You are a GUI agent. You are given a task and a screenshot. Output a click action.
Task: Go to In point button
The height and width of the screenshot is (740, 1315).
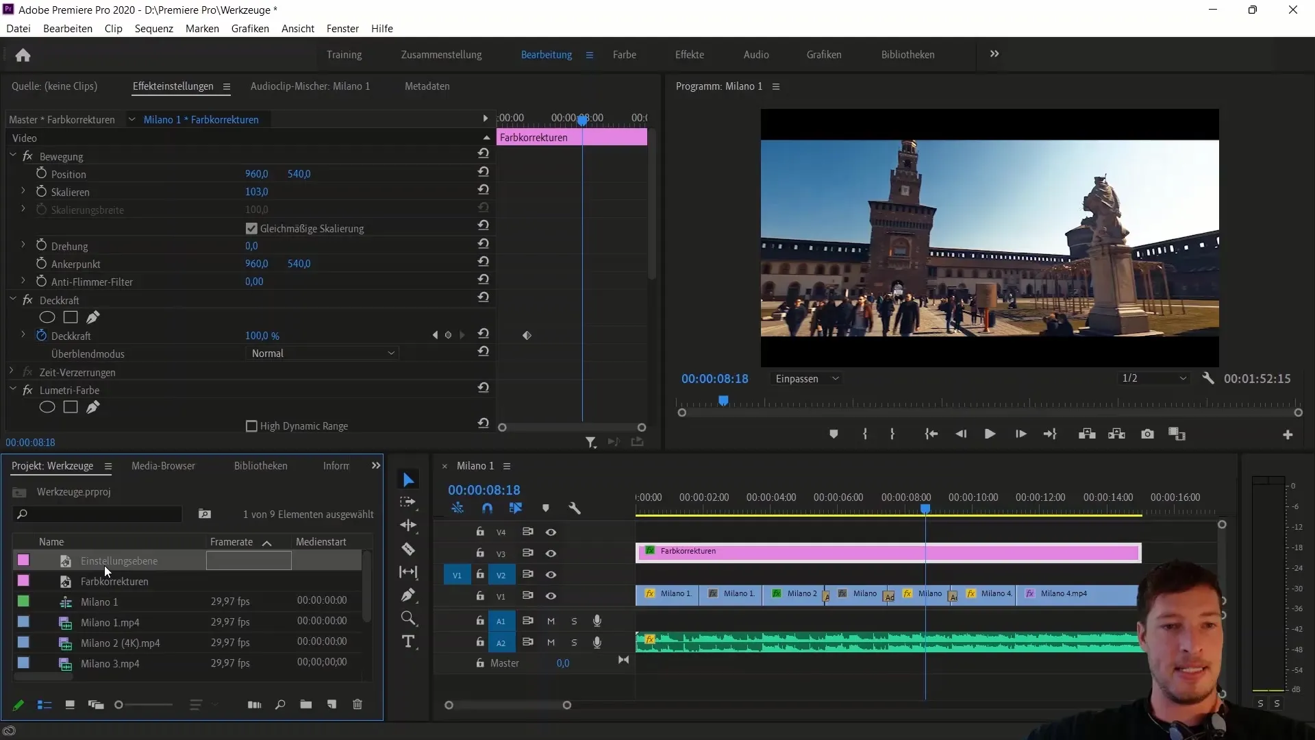coord(931,434)
